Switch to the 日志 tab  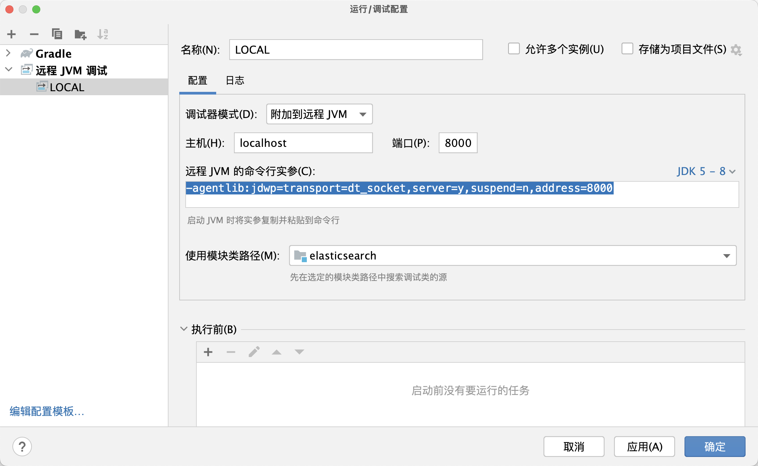click(235, 80)
